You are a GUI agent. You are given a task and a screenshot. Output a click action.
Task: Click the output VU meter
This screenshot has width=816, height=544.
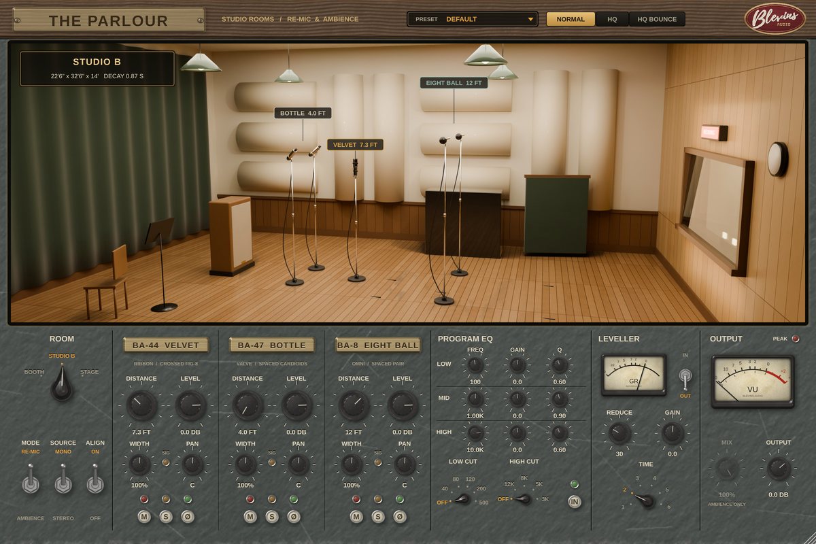point(752,381)
